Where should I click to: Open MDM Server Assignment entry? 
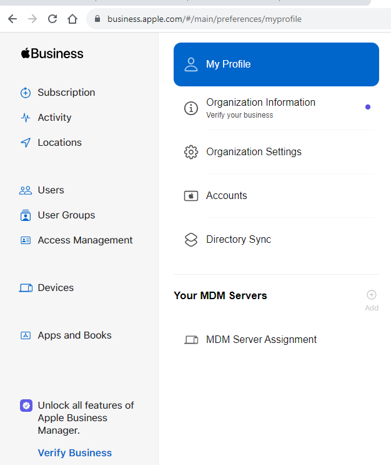click(276, 339)
